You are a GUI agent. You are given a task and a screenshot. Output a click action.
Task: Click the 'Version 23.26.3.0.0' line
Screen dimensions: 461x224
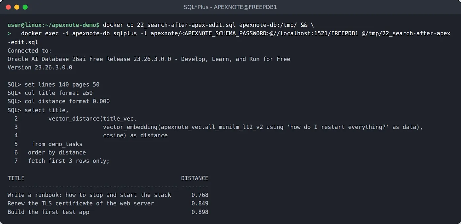pos(40,68)
